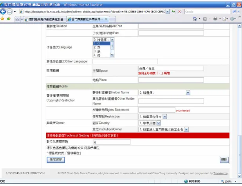The image size is (242, 186).
Task: Open the address bar history dropdown
Action: 168,12
